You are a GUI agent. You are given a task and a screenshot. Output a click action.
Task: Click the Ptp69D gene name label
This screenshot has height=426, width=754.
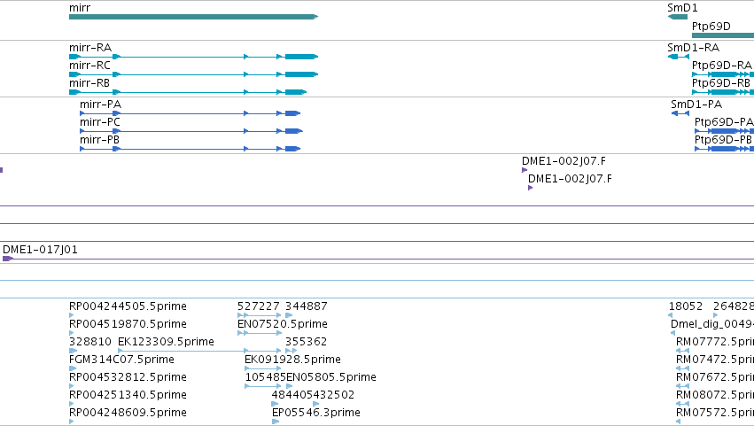pyautogui.click(x=711, y=26)
